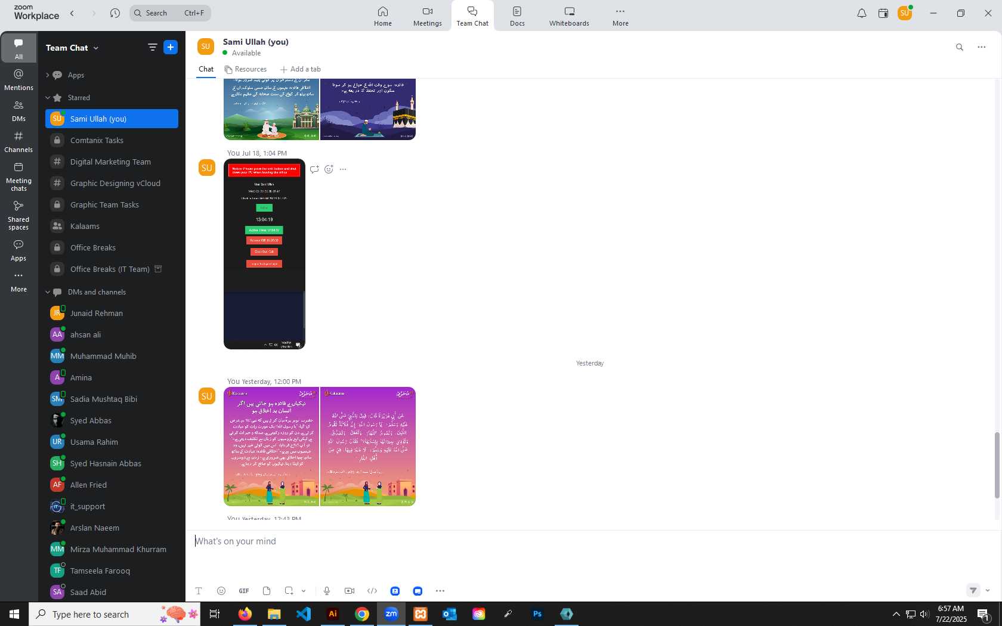Click the send filter icon at bottom right
This screenshot has width=1002, height=626.
(x=973, y=590)
